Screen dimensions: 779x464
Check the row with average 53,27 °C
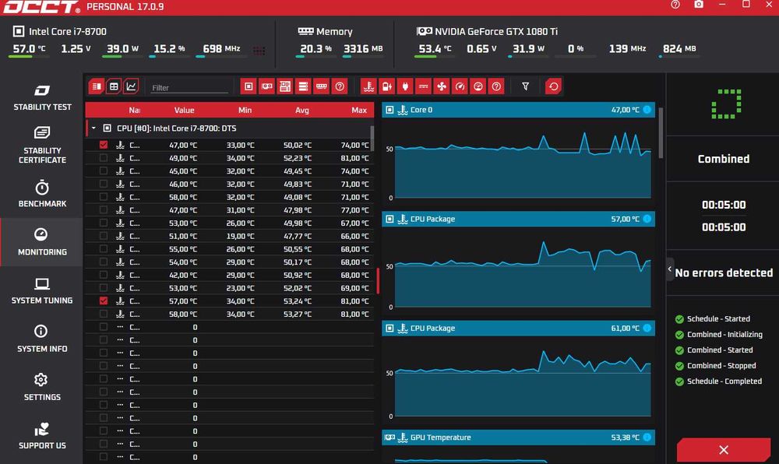point(104,314)
